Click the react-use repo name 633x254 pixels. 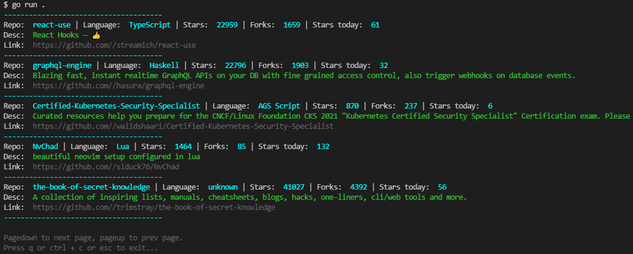pyautogui.click(x=52, y=25)
